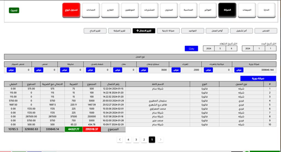Screen dimensions: 281x152
Task: Click عرض button under فحص كمبيوتر
Action: pyautogui.click(x=11, y=70)
